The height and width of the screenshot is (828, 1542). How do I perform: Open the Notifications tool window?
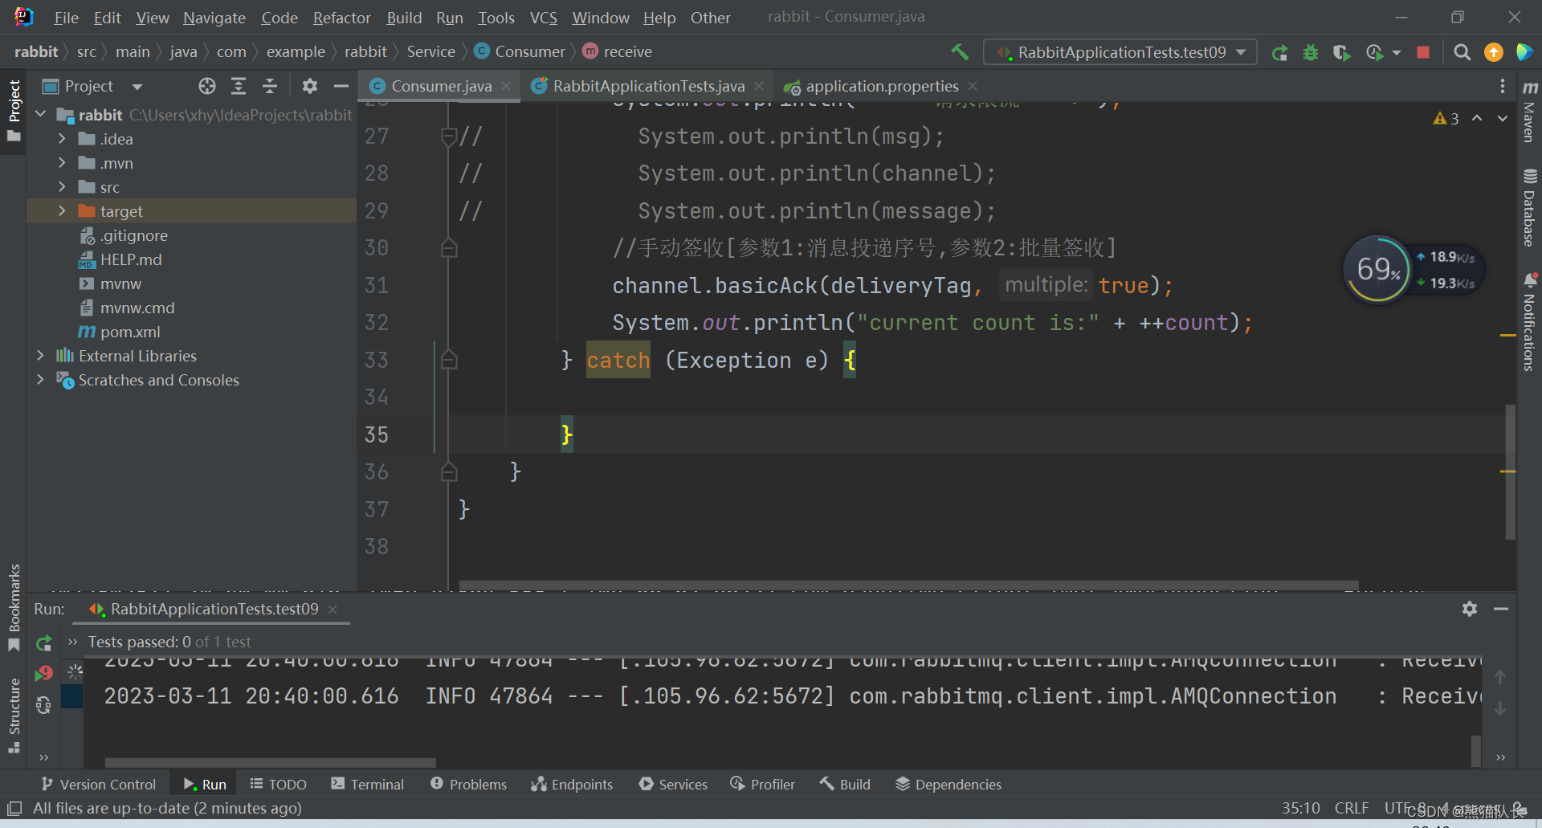point(1530,321)
